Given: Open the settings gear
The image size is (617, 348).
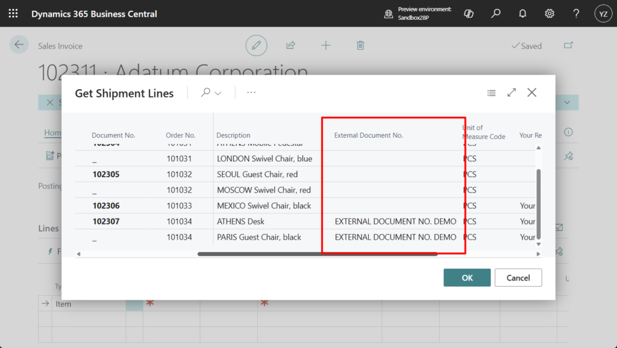Looking at the screenshot, I should point(550,13).
